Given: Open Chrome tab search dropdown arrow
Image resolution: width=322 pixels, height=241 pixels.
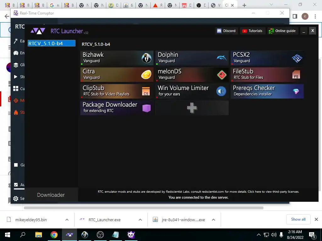Looking at the screenshot, I should (271, 4).
